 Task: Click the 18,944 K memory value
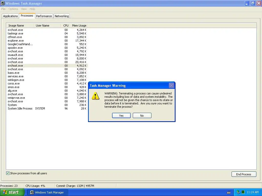tap(81, 55)
